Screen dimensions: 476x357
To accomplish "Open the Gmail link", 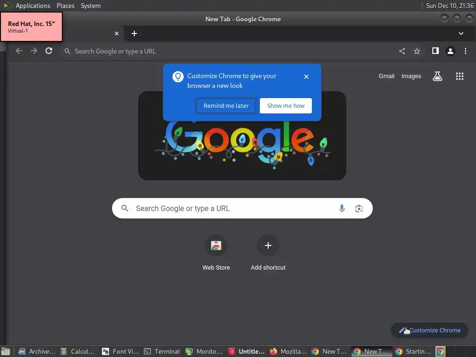I will (x=386, y=76).
